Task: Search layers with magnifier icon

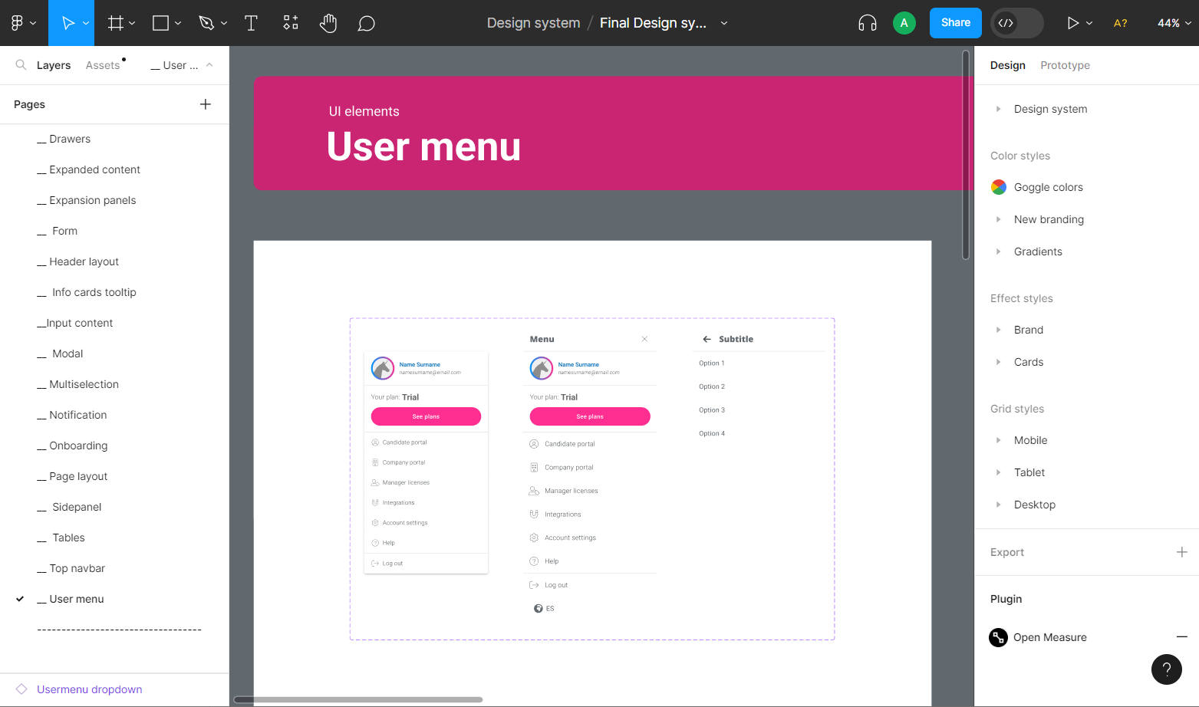Action: click(21, 65)
